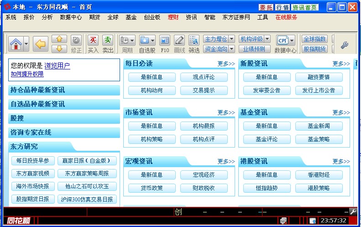This screenshot has height=227, width=361.
Task: Click the 观点评论 button
Action: pos(204,77)
